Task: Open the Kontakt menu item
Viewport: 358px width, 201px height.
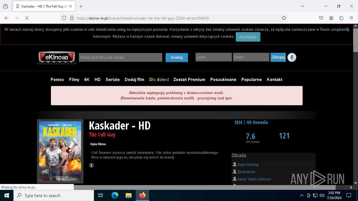Action: tap(274, 80)
